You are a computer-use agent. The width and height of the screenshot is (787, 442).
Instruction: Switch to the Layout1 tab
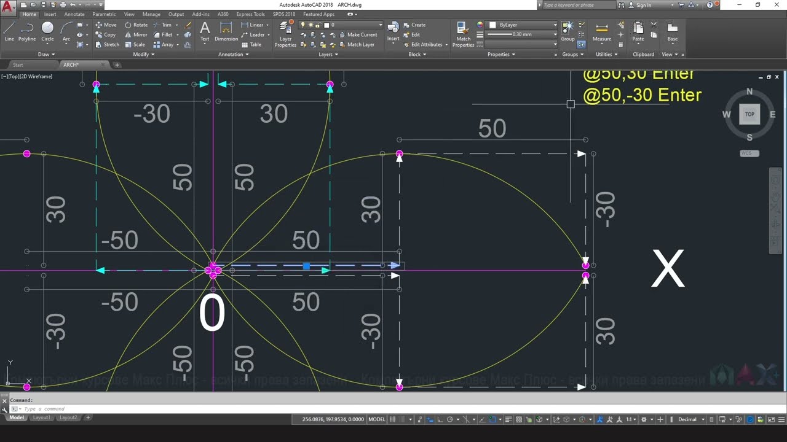pyautogui.click(x=41, y=417)
